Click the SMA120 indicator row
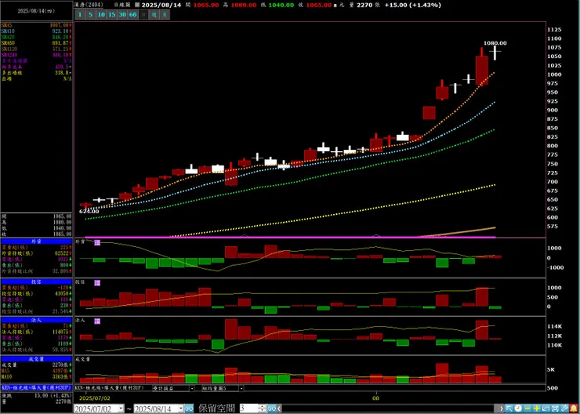Viewport: 580px width, 414px height. pos(36,49)
